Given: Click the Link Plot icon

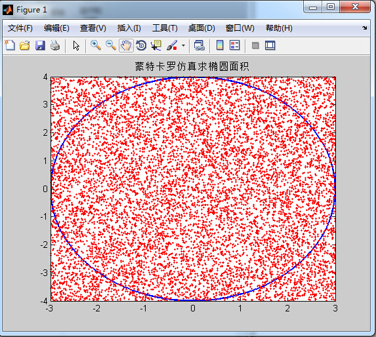Looking at the screenshot, I should point(199,45).
